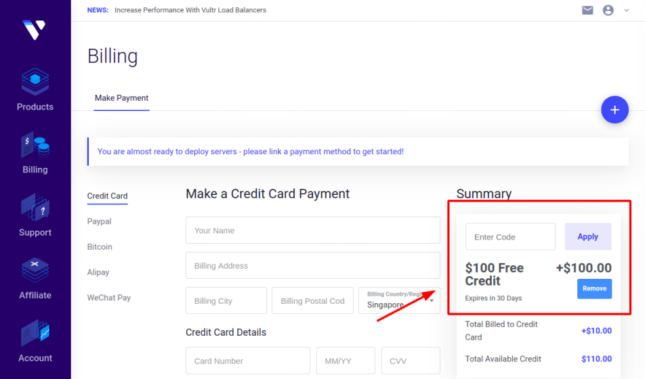Click the Vultr logo icon
This screenshot has width=645, height=379.
34,30
